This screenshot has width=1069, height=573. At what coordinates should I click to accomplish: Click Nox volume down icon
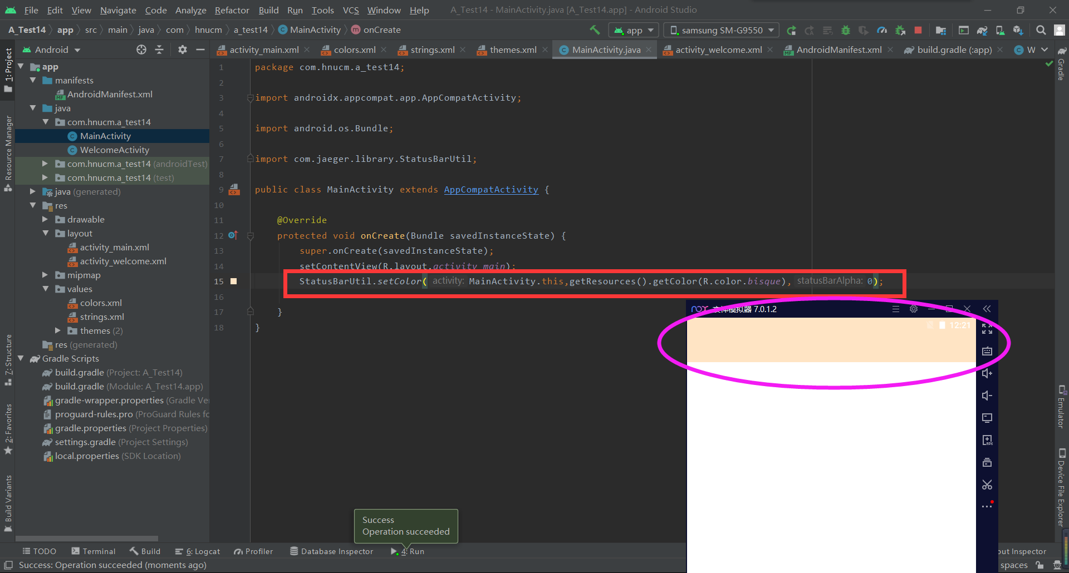pyautogui.click(x=987, y=396)
